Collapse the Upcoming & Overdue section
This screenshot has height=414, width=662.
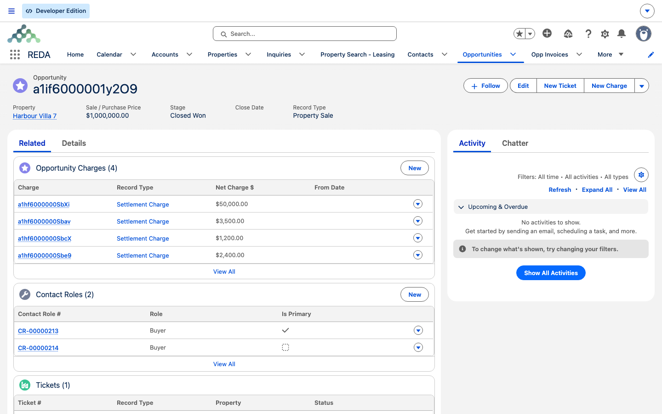point(461,207)
